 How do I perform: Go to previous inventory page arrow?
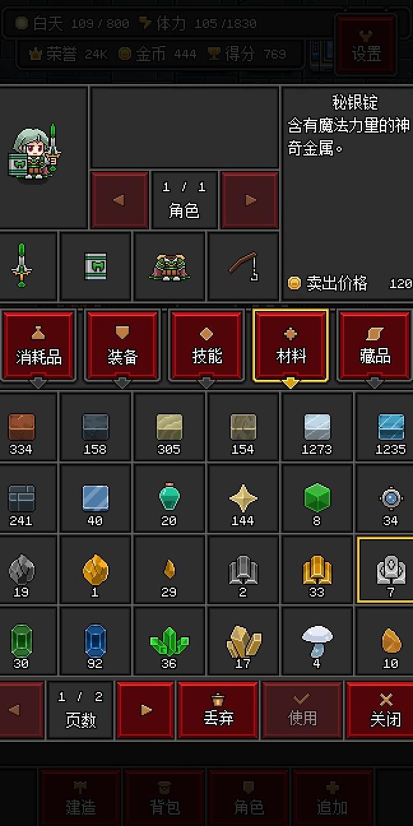coord(16,709)
